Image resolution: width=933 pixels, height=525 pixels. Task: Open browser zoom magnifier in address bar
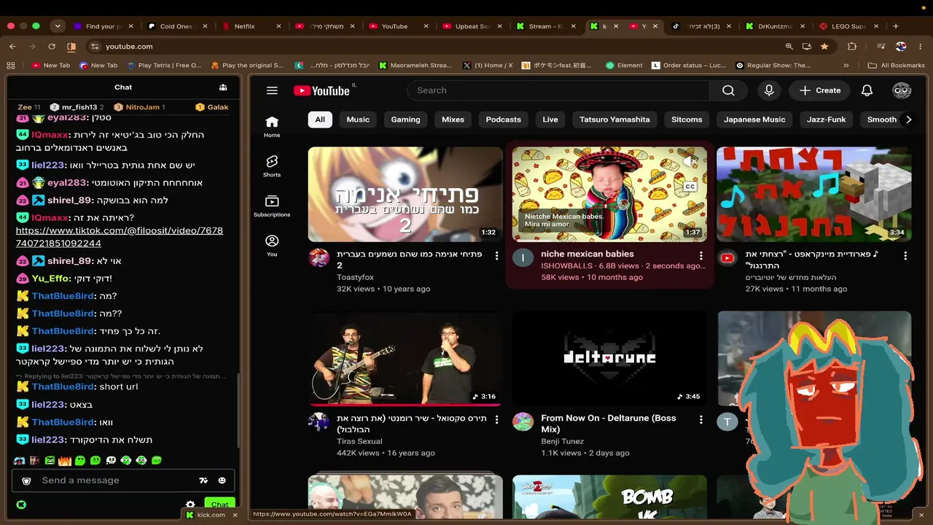click(789, 46)
